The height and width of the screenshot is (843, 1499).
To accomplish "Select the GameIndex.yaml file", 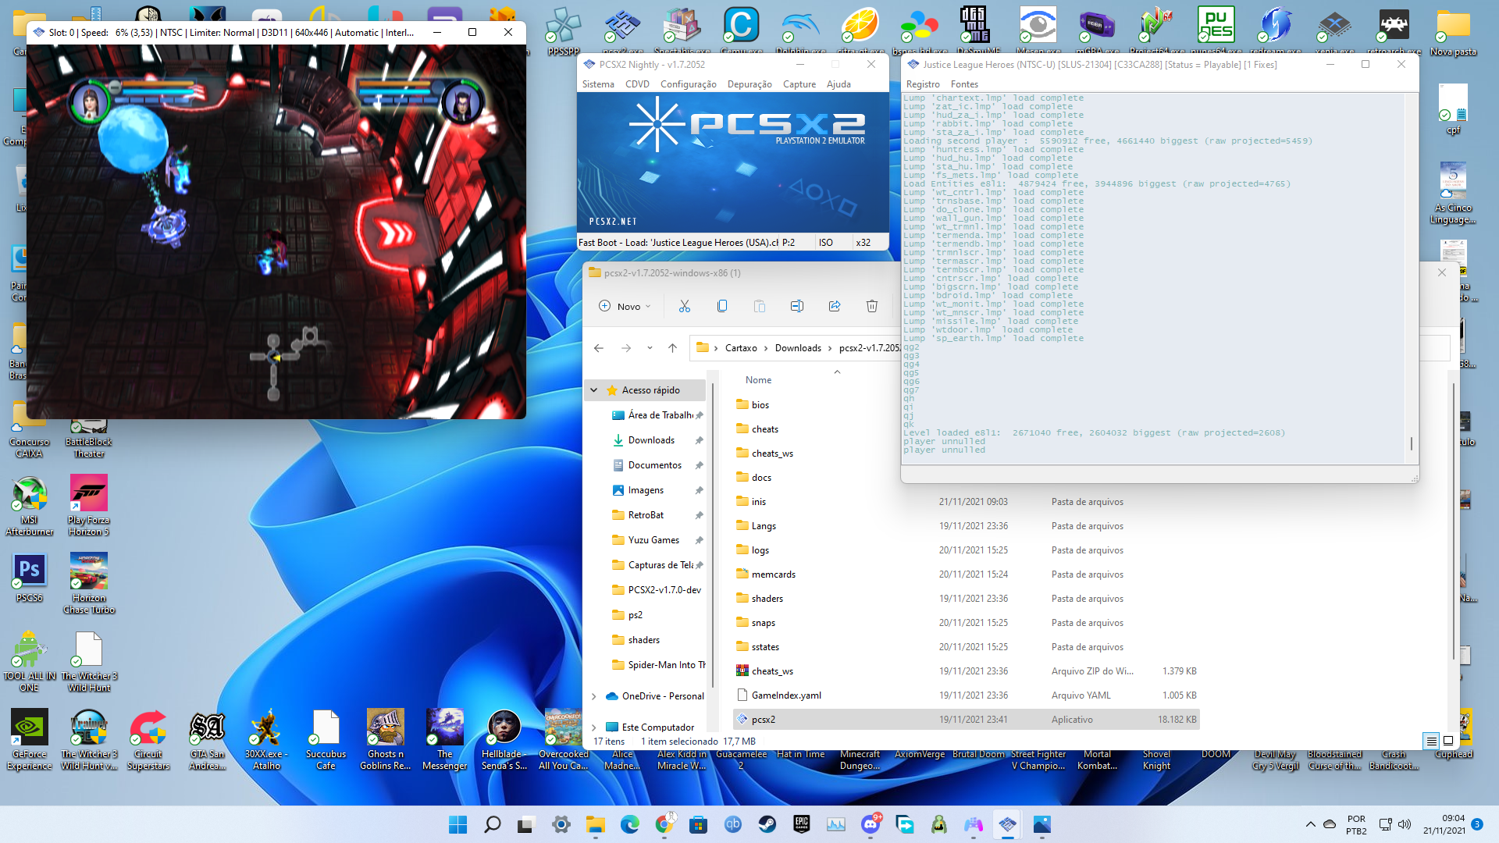I will tap(785, 695).
